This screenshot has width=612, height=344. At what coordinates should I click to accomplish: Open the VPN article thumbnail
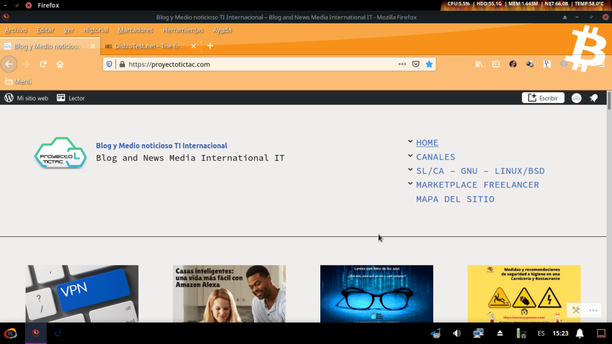coord(82,294)
